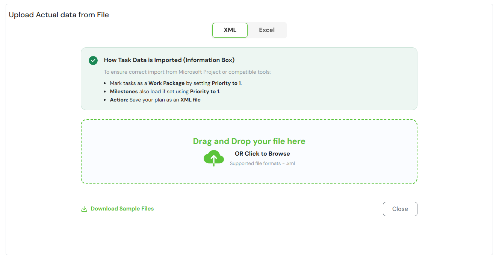Click the Drag and Drop your file here heading

[249, 141]
